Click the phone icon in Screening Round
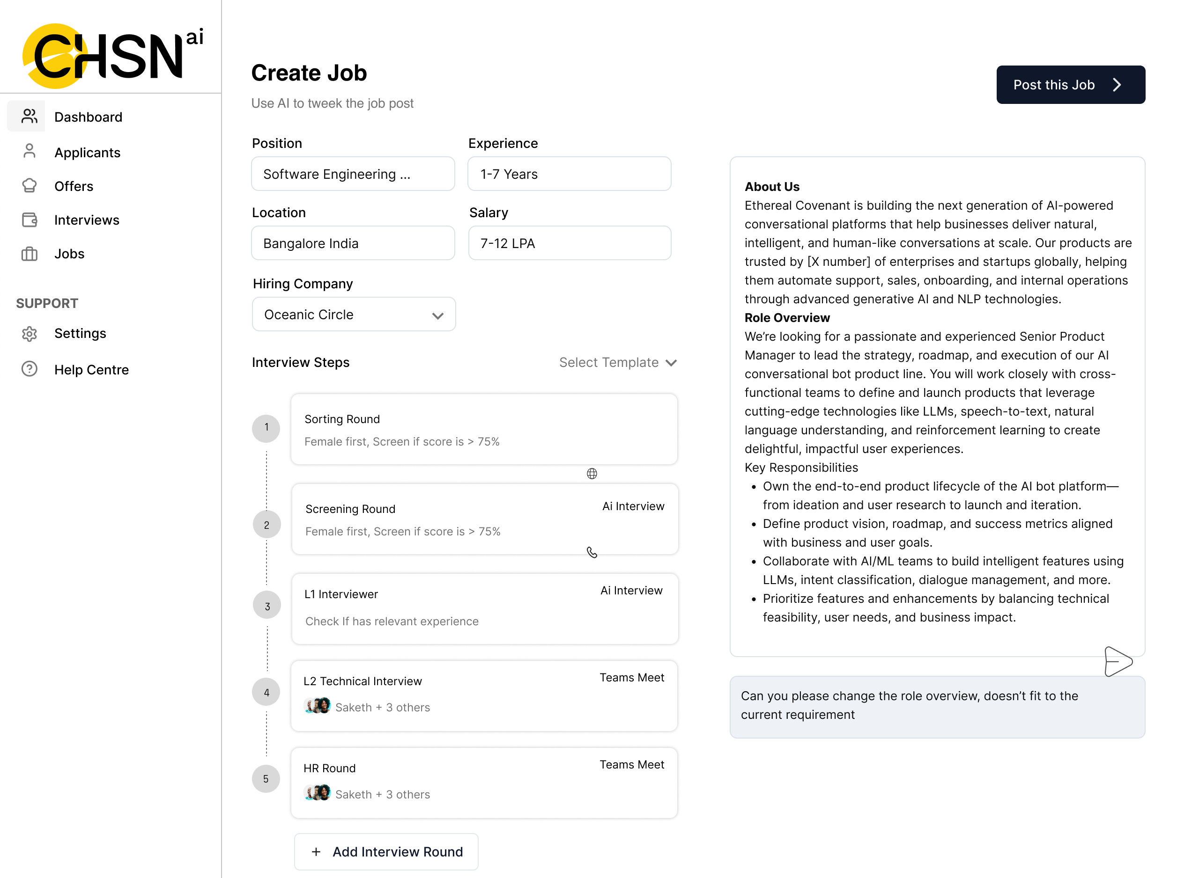This screenshot has height=878, width=1199. point(592,553)
